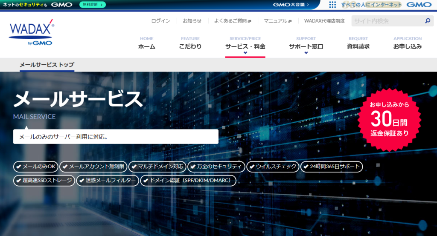Click the サイト内検索 search field

386,21
